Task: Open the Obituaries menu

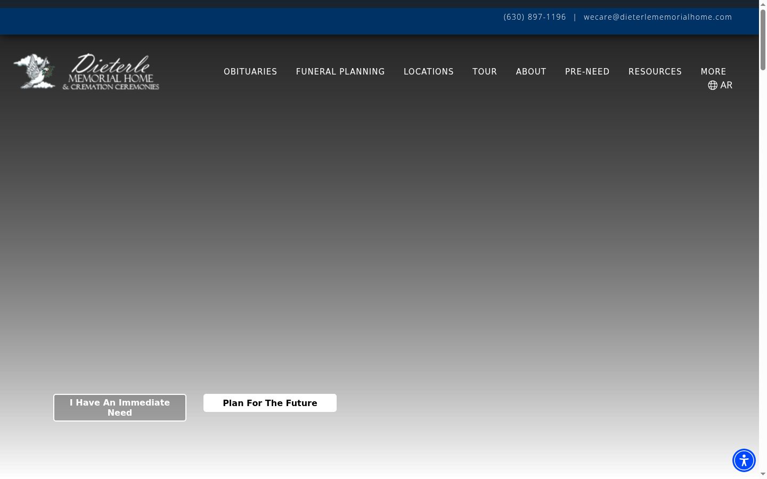Action: coord(250,72)
